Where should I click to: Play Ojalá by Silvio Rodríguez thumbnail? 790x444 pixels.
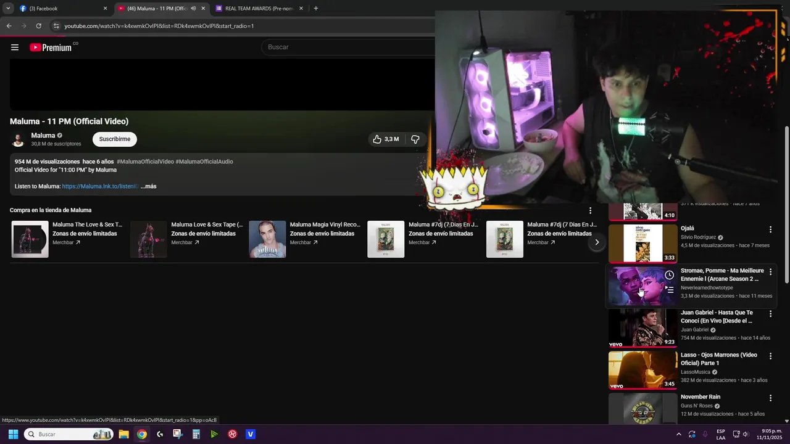pyautogui.click(x=643, y=243)
